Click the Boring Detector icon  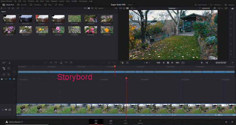pyautogui.click(x=4, y=62)
